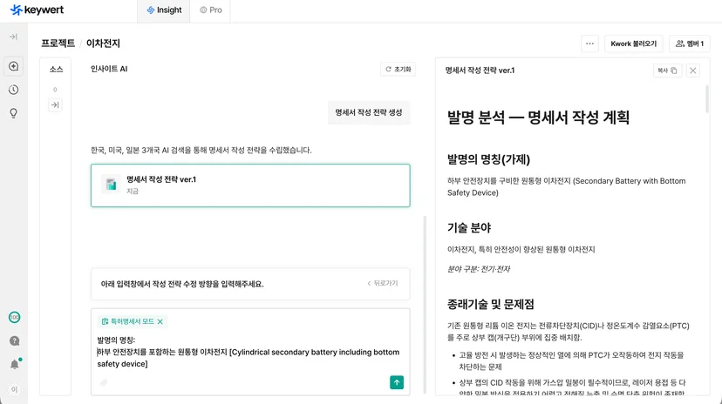Click the 100 credits badge icon

coord(14,317)
